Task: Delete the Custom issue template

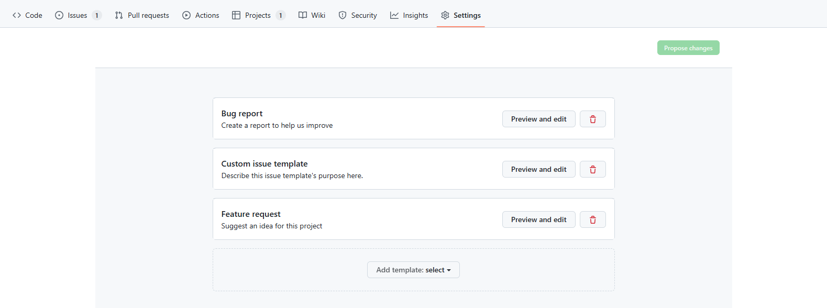Action: [592, 169]
